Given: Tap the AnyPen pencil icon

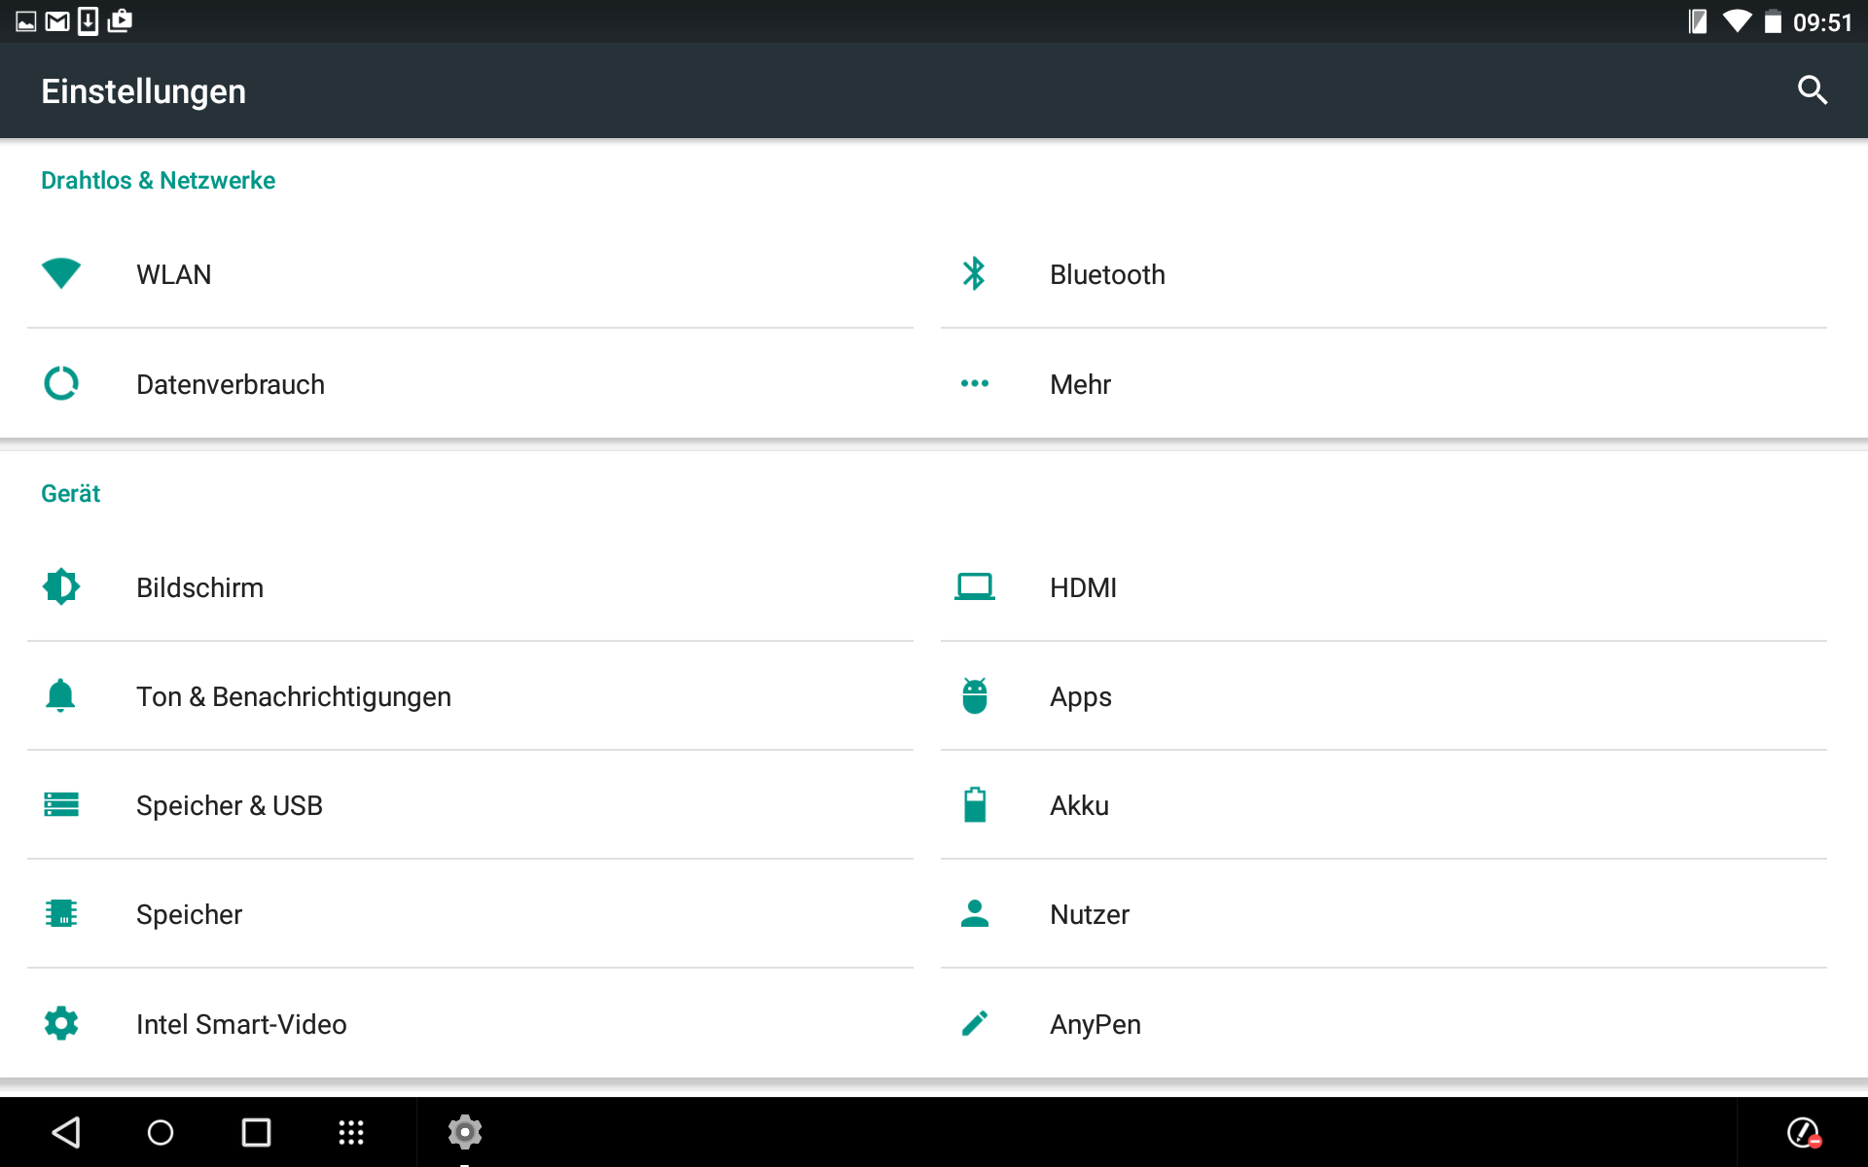Looking at the screenshot, I should (x=974, y=1023).
